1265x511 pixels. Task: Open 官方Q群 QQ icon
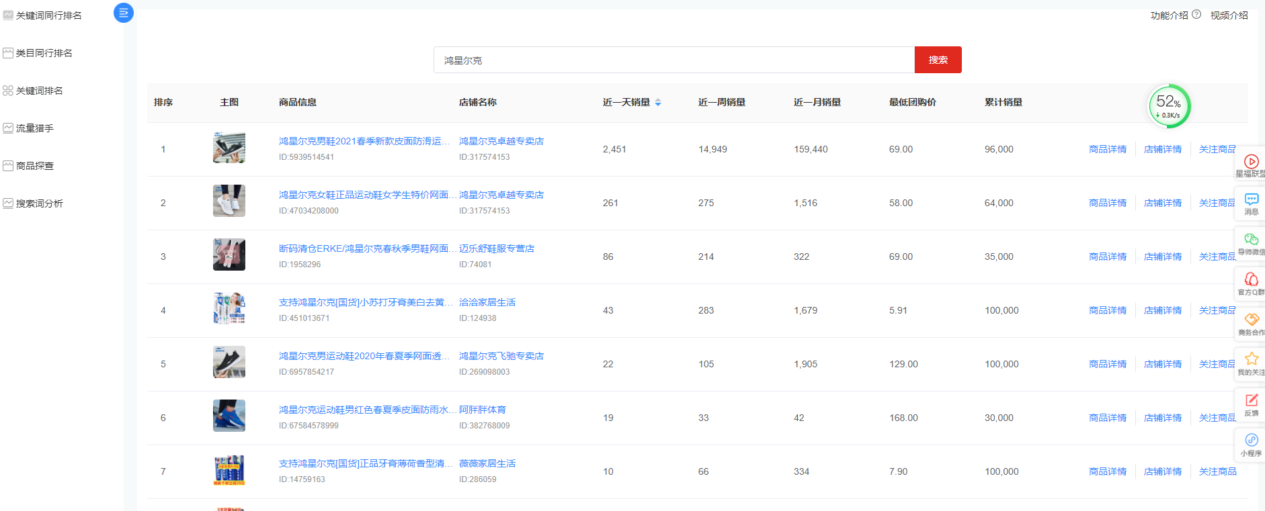(x=1251, y=279)
